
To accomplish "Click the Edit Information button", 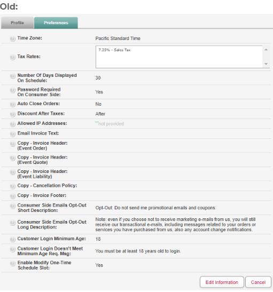I will point(222,282).
